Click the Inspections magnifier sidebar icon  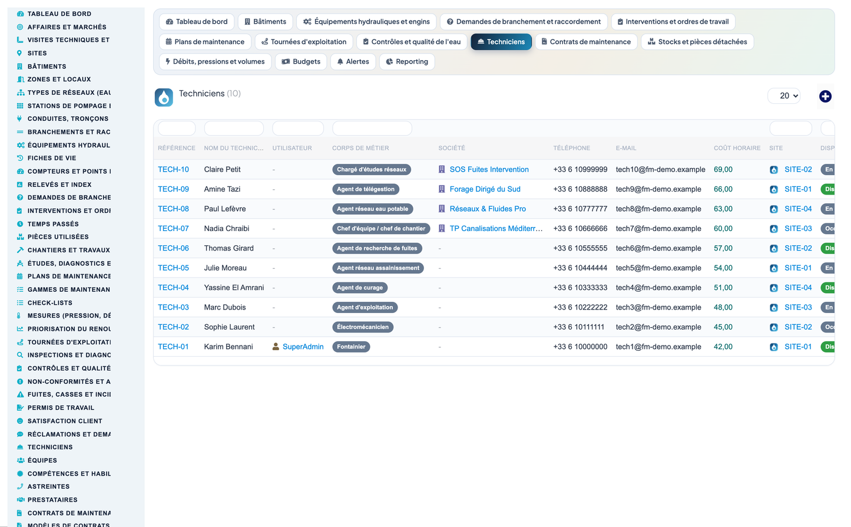point(20,355)
